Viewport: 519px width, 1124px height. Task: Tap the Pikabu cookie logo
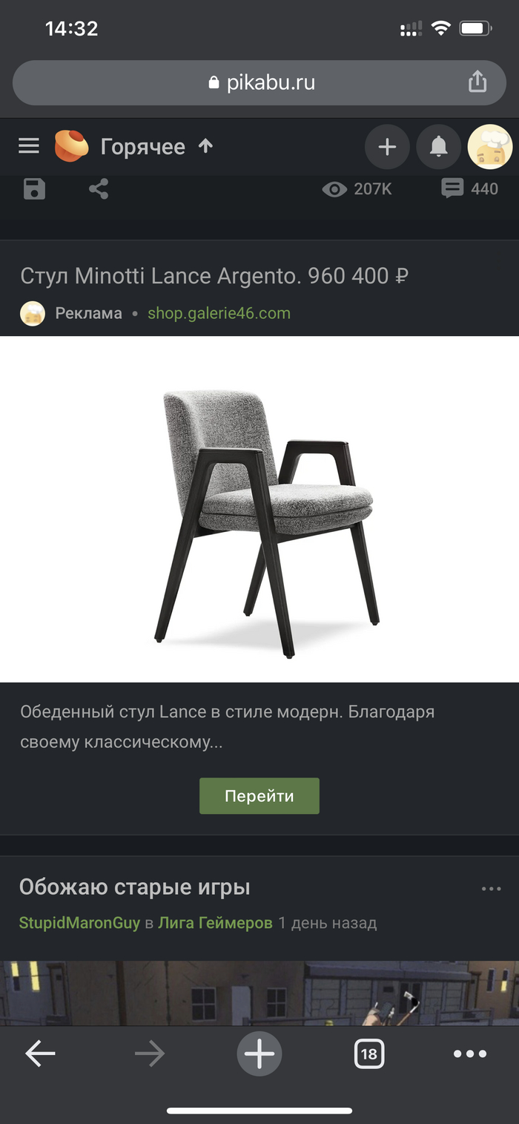coord(71,146)
